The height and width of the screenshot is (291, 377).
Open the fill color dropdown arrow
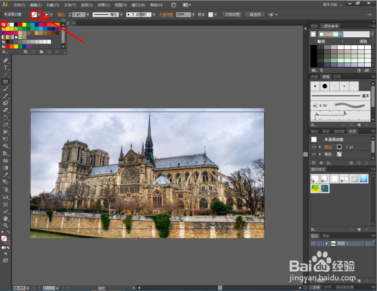[39, 15]
